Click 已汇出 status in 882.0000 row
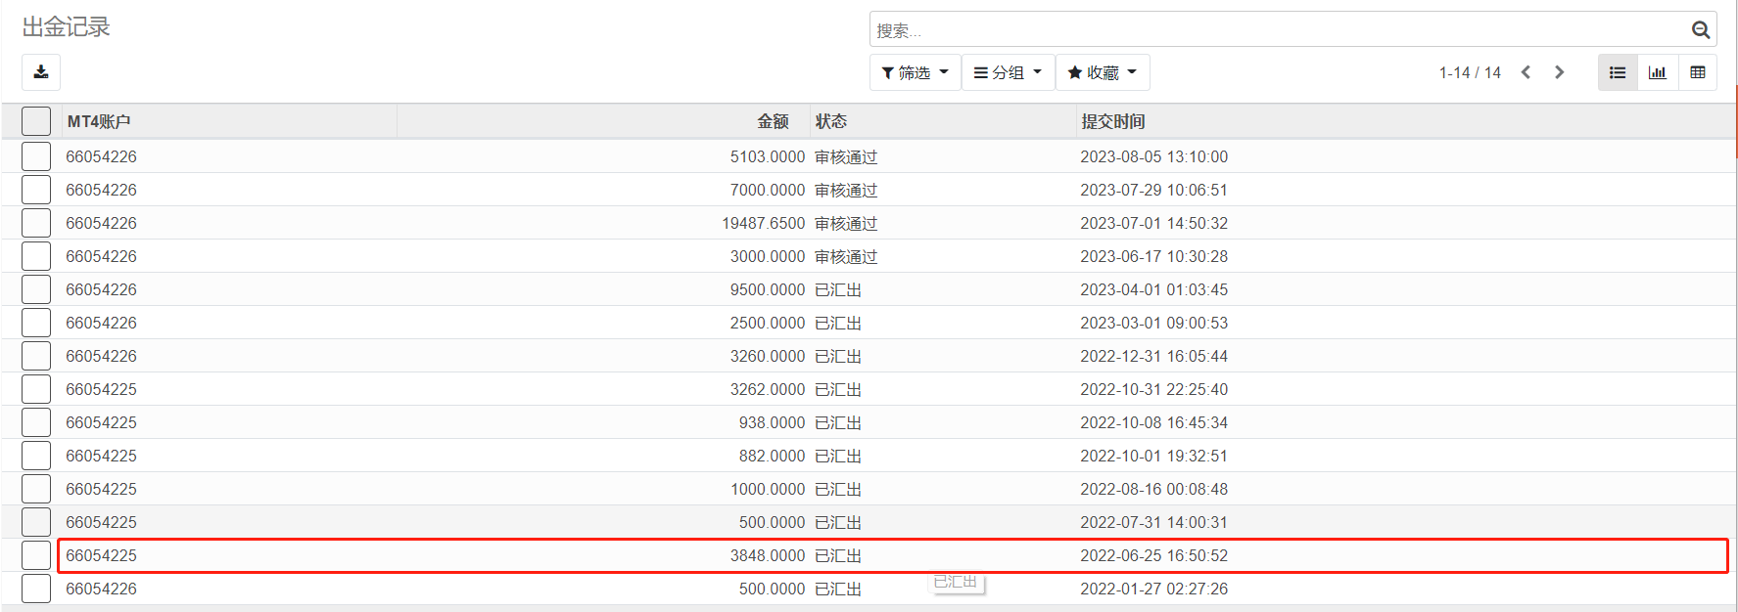This screenshot has width=1738, height=612. point(838,456)
